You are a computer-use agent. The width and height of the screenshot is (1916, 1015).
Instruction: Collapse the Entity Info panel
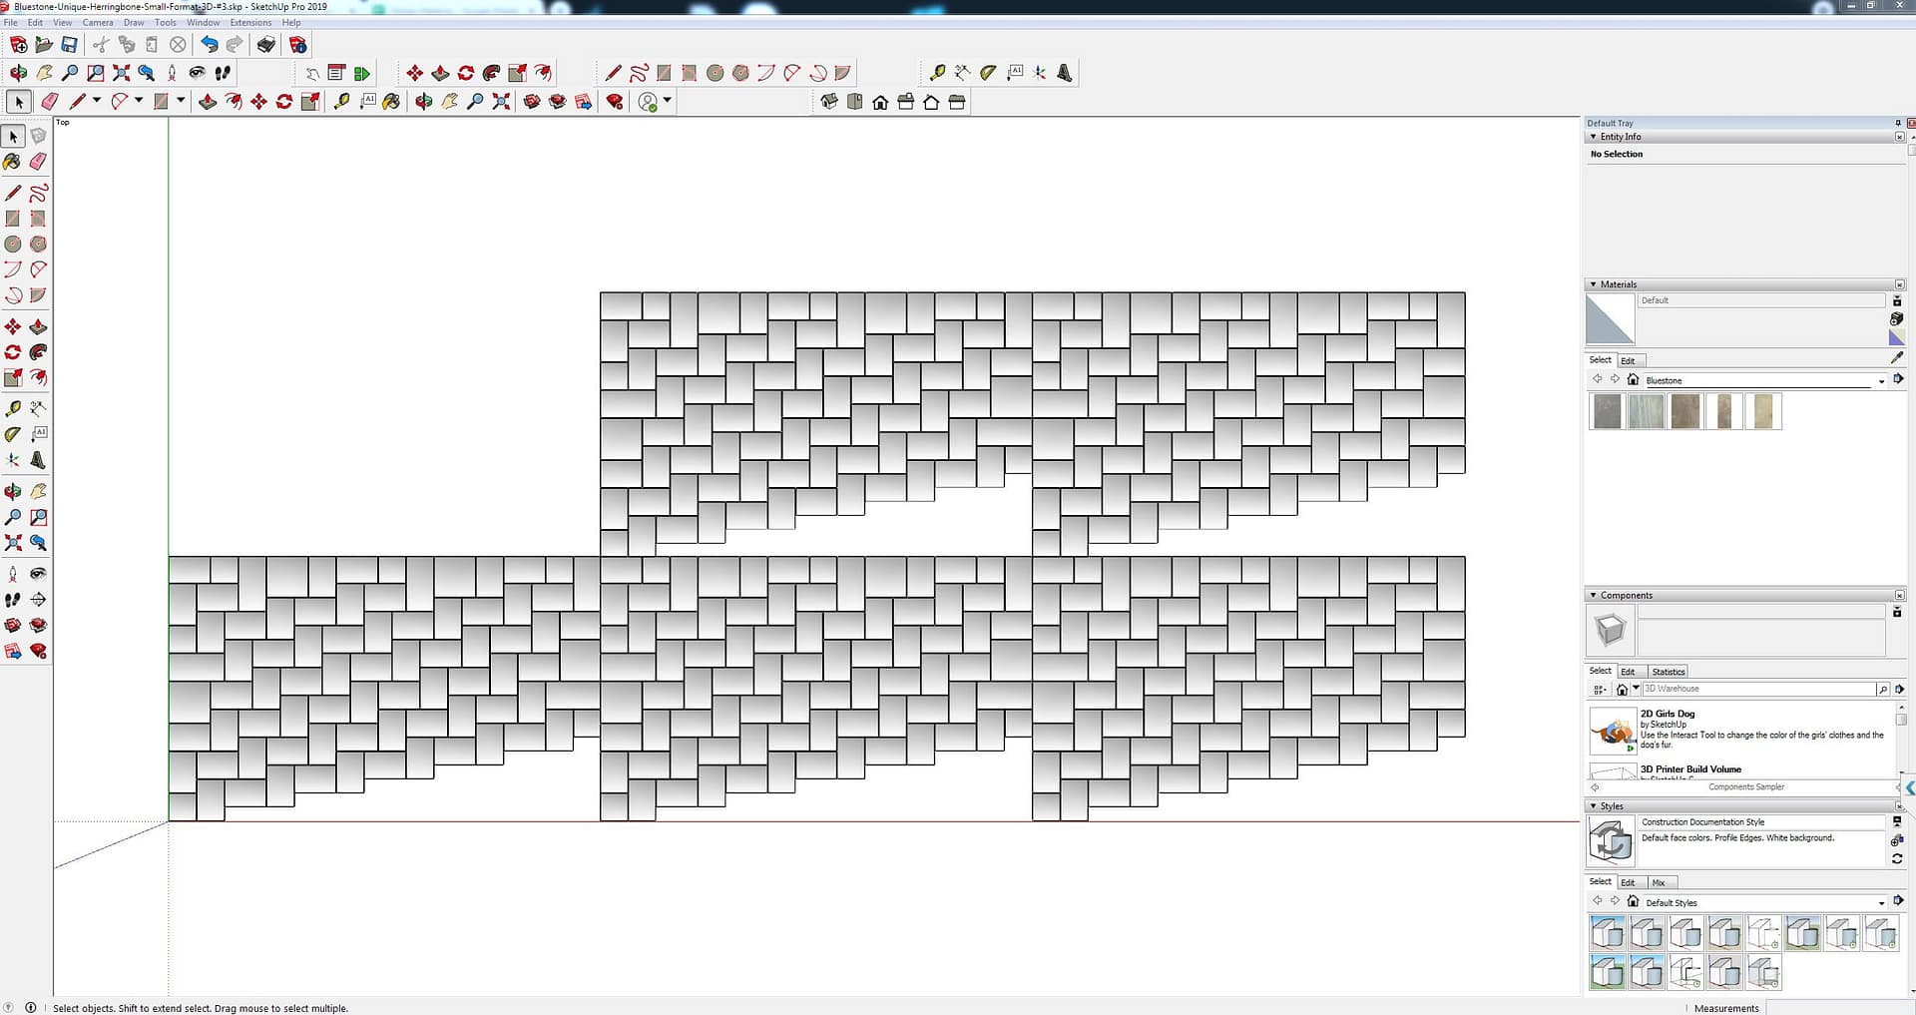(1593, 137)
